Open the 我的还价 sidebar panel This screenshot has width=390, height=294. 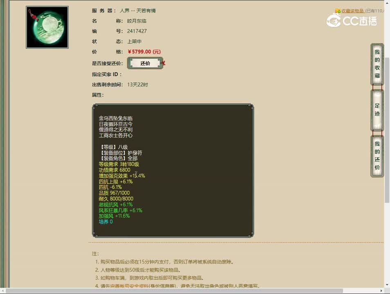pos(377,155)
